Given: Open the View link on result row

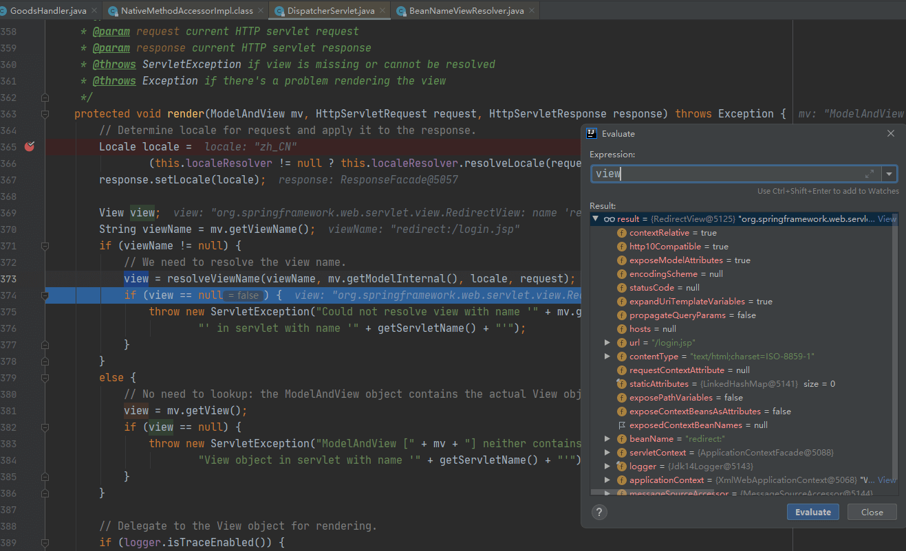Looking at the screenshot, I should click(887, 219).
